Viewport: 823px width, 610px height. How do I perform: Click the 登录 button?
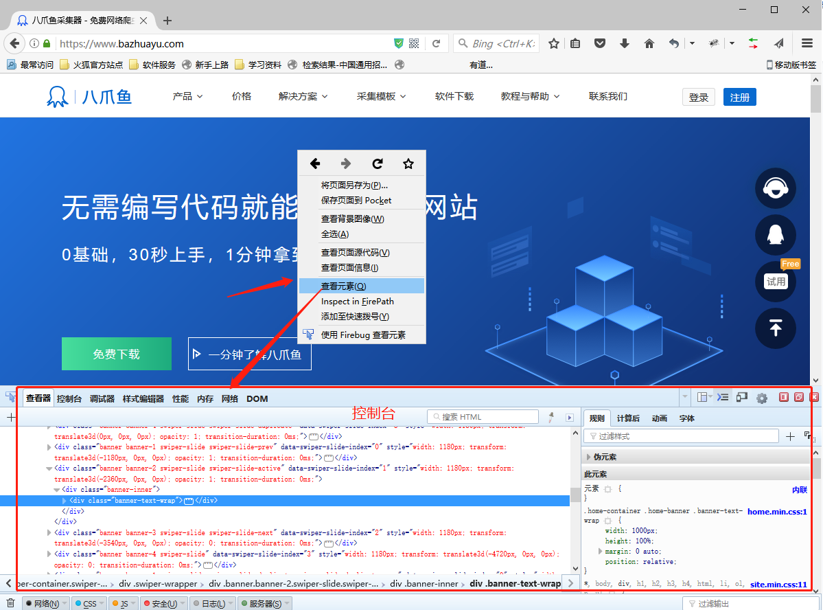[x=699, y=97]
